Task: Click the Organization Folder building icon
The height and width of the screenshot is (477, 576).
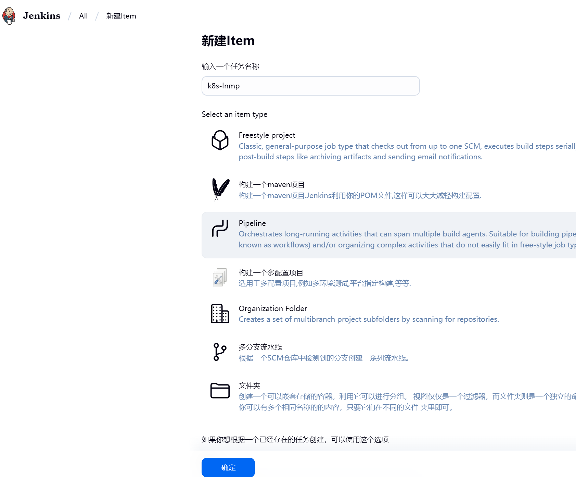Action: tap(220, 314)
